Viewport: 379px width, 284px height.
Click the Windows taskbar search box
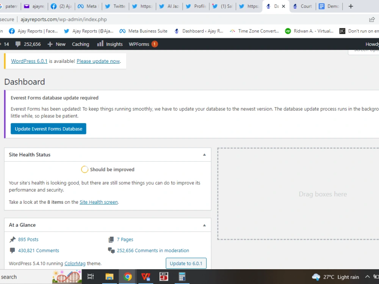pyautogui.click(x=25, y=277)
